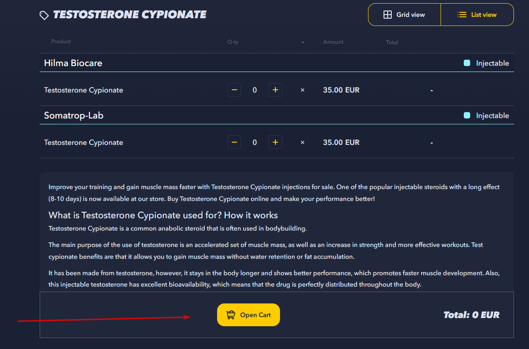Open Cart using the yellow button
This screenshot has height=349, width=529.
coord(249,315)
